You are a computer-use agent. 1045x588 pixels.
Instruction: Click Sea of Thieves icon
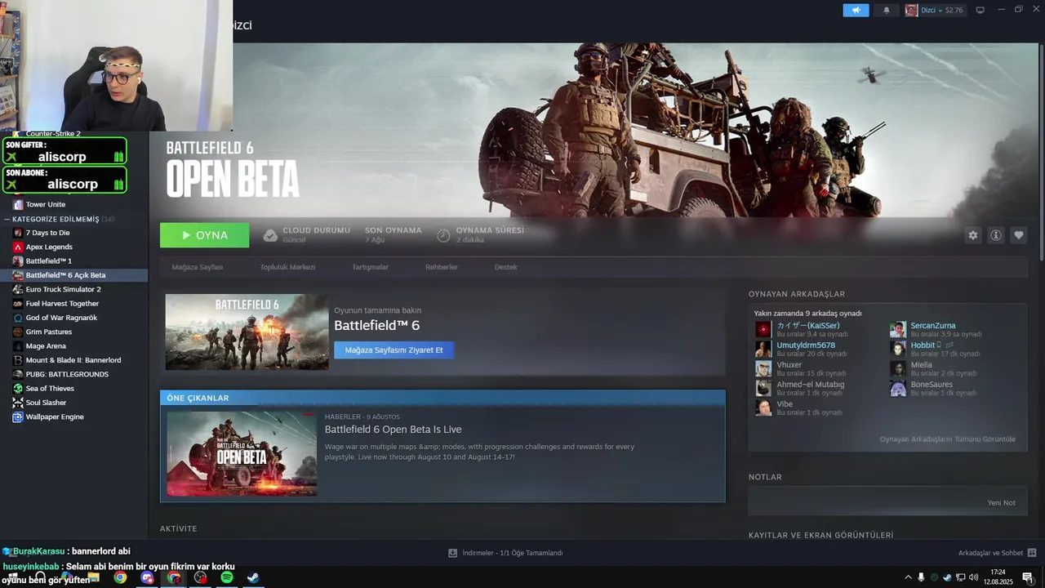pos(18,389)
